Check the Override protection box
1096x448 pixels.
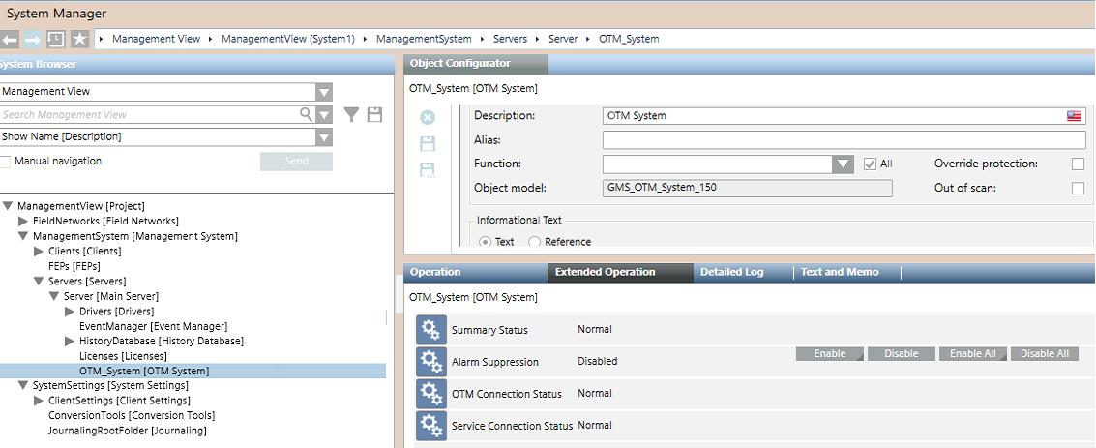click(1078, 164)
